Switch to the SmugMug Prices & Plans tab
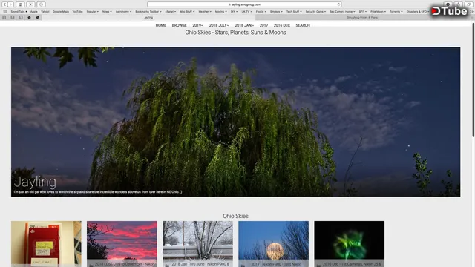Image resolution: width=475 pixels, height=267 pixels. click(362, 18)
